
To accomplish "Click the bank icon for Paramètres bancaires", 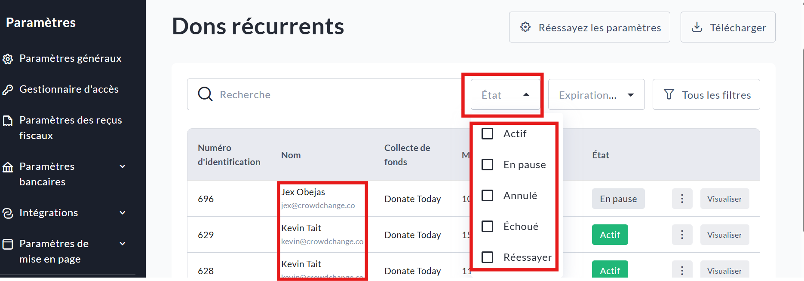I will click(8, 167).
